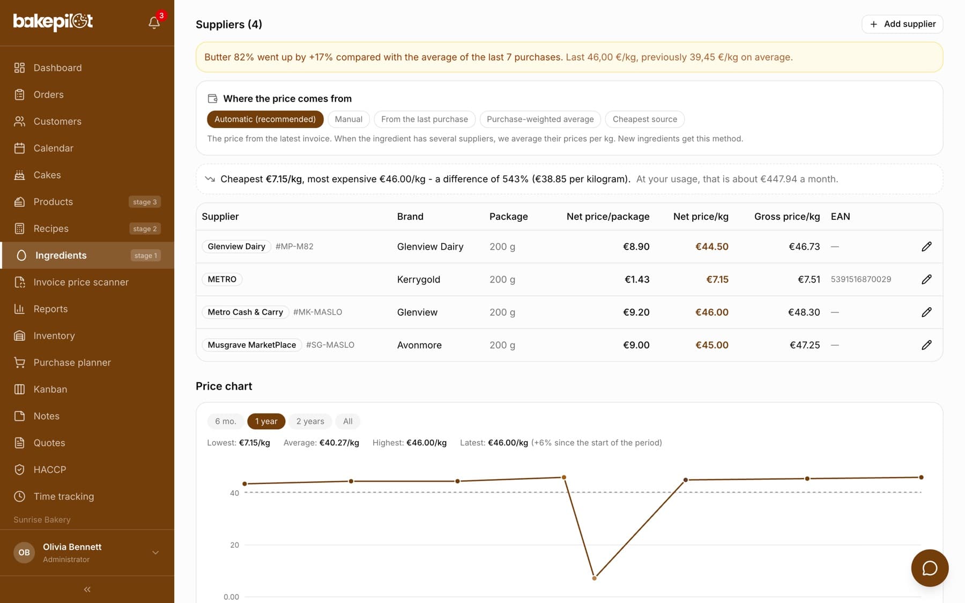This screenshot has width=965, height=603.
Task: Click the Add supplier button
Action: 902,24
